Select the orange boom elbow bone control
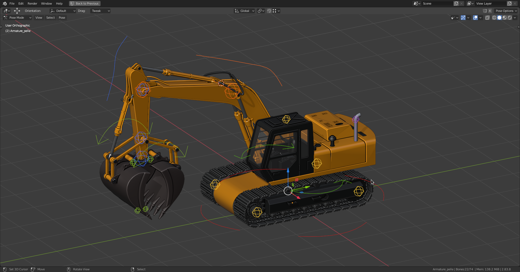520x272 pixels. (232, 91)
